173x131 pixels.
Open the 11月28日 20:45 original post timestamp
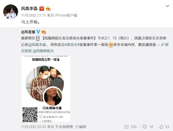click(x=34, y=127)
